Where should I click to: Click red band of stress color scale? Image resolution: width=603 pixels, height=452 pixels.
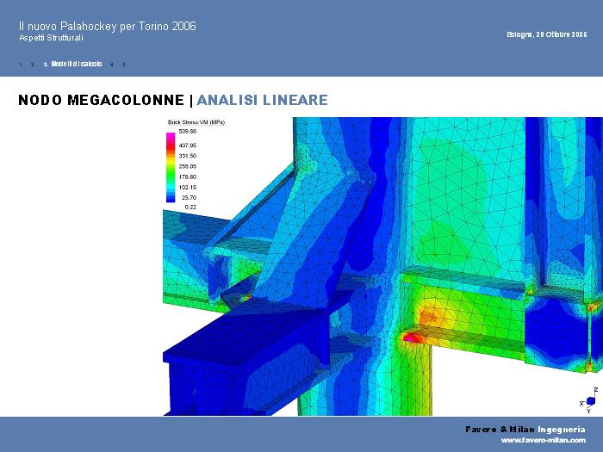tap(171, 147)
